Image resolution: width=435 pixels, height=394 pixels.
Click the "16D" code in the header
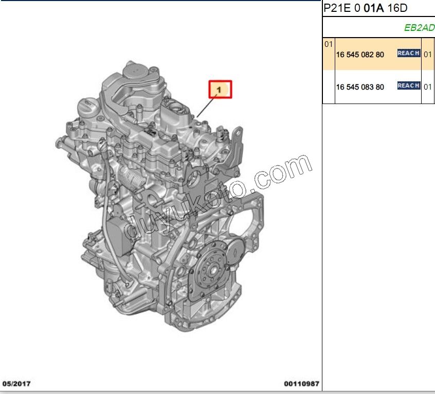tap(396, 8)
